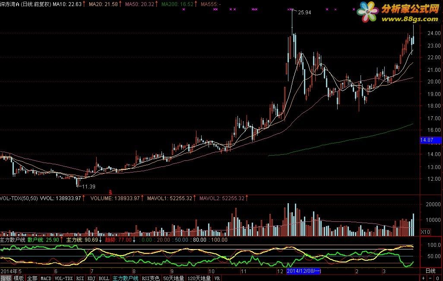Select the 120天地量 indicator tab
Screen dimensions: 443x281
tap(199, 278)
